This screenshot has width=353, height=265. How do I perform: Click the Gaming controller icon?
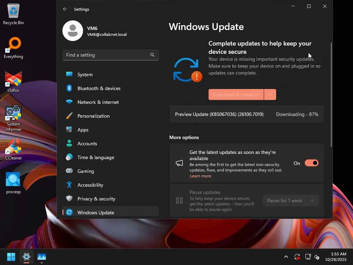pos(69,171)
